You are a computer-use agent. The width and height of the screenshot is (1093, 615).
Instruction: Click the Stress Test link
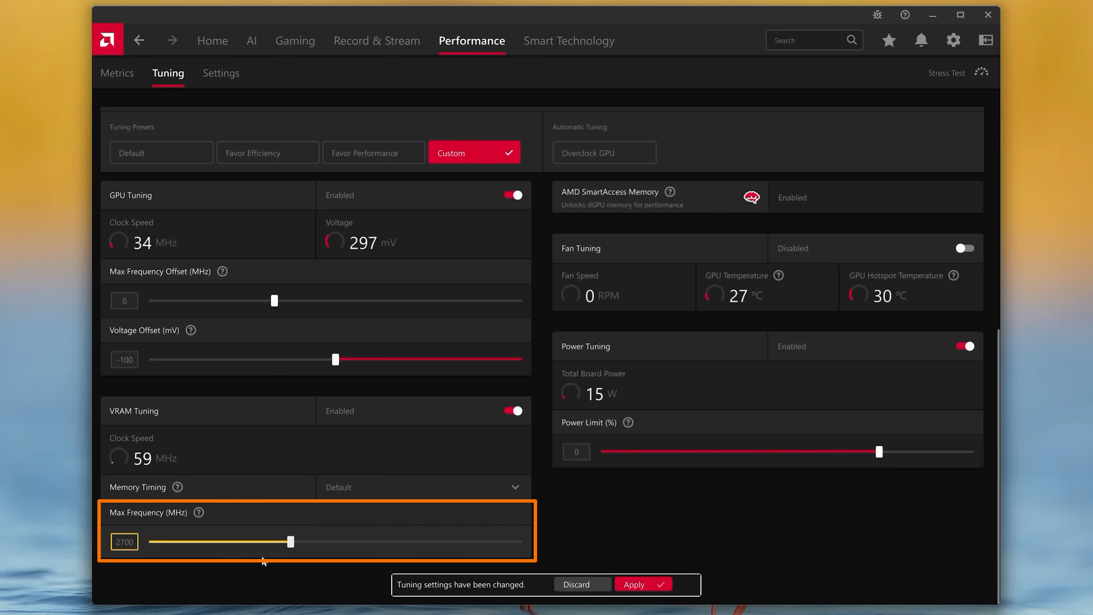point(947,73)
